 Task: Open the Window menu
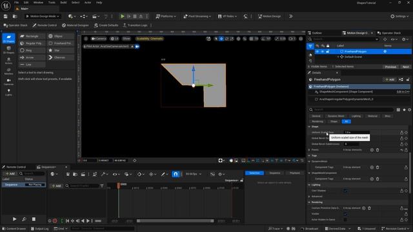tap(38, 3)
